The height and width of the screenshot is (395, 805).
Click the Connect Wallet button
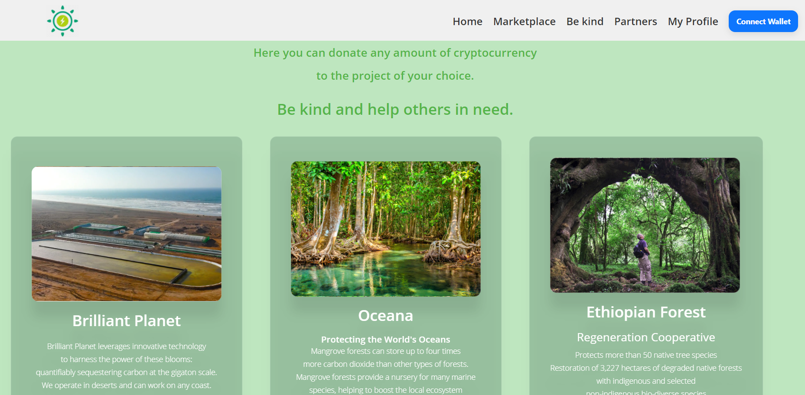pos(763,21)
